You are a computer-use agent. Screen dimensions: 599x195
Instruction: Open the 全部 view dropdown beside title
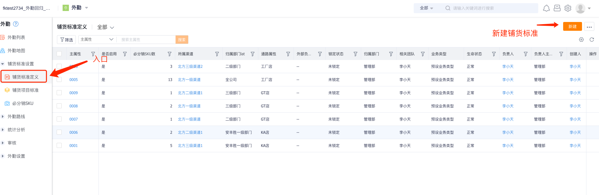click(105, 27)
